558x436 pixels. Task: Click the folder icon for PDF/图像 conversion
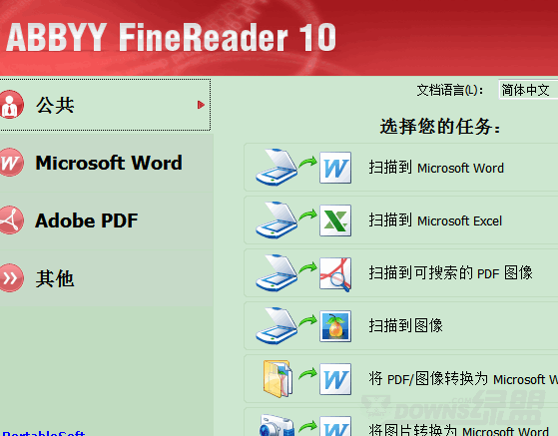[278, 379]
